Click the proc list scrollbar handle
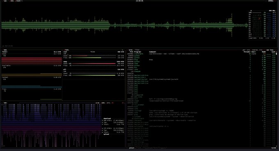Screen dimensions: 279x151 [x=277, y=54]
